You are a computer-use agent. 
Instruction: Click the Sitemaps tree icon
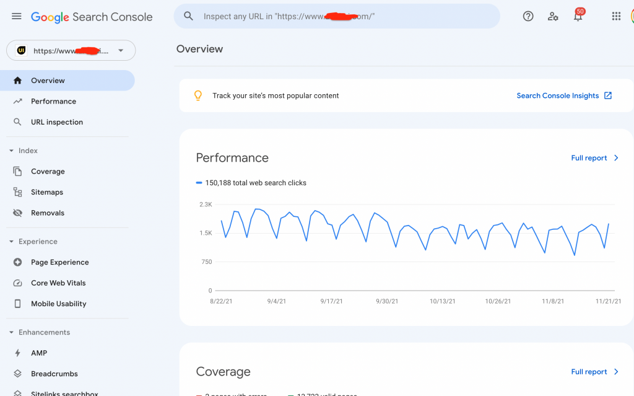pos(17,192)
